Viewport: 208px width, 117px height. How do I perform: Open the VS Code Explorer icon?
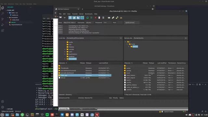click(3, 8)
